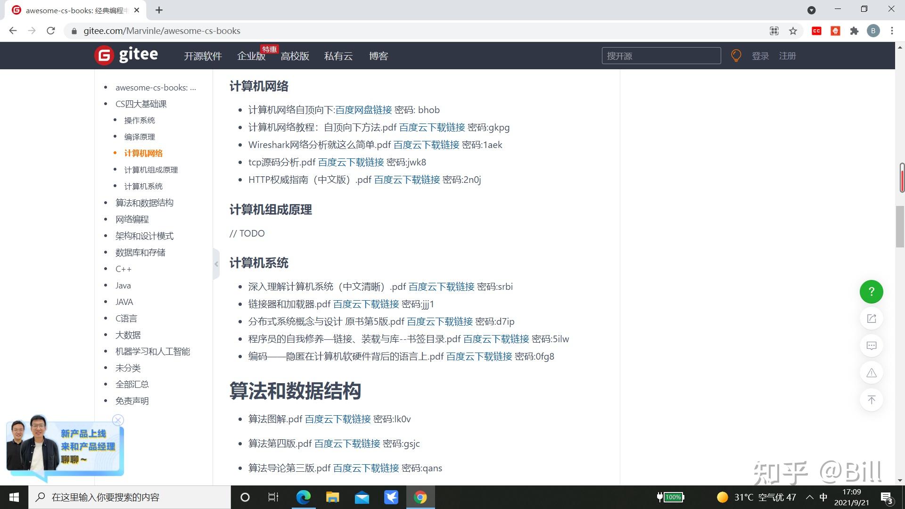The width and height of the screenshot is (905, 509).
Task: Open the browser three-dot menu
Action: (x=891, y=31)
